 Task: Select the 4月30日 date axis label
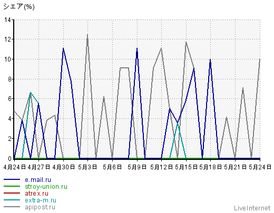point(64,167)
